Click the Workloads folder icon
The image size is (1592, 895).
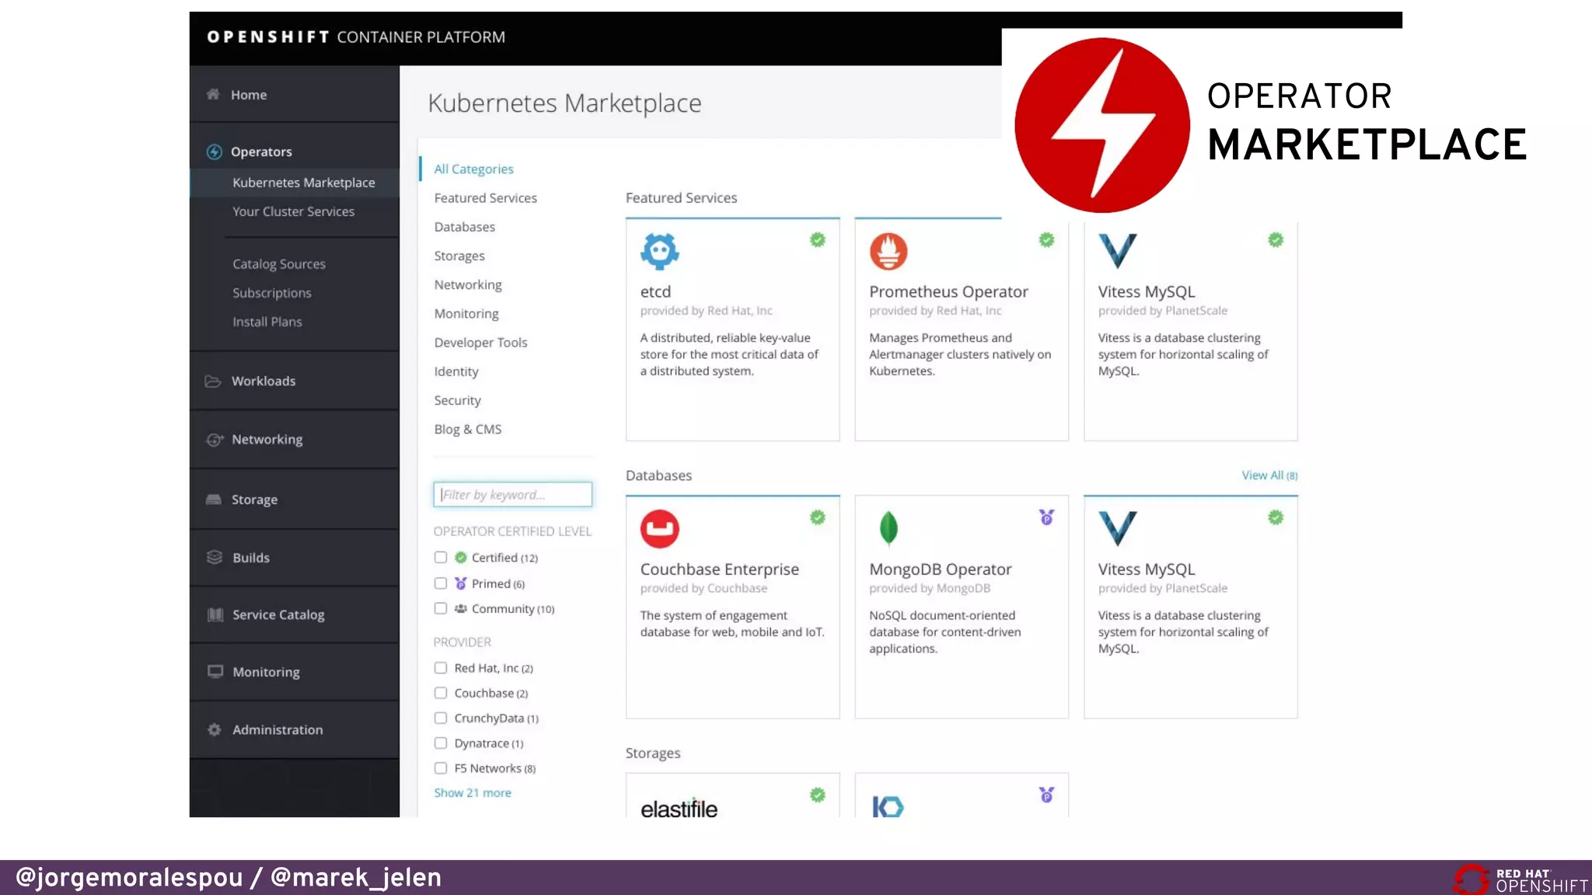point(213,381)
